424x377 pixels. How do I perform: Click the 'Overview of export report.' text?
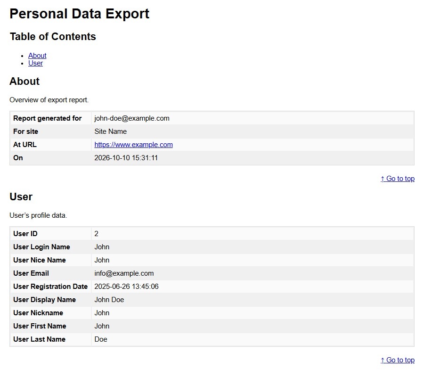pos(49,100)
